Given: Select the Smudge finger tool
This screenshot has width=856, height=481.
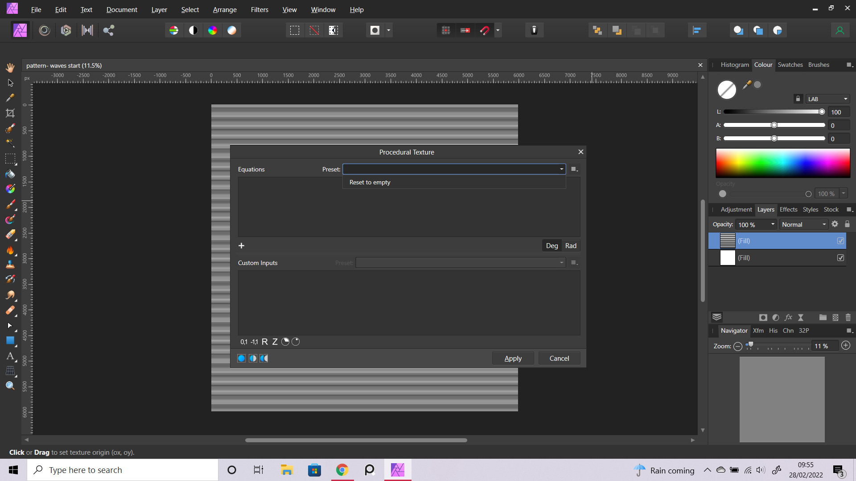Looking at the screenshot, I should [x=10, y=295].
